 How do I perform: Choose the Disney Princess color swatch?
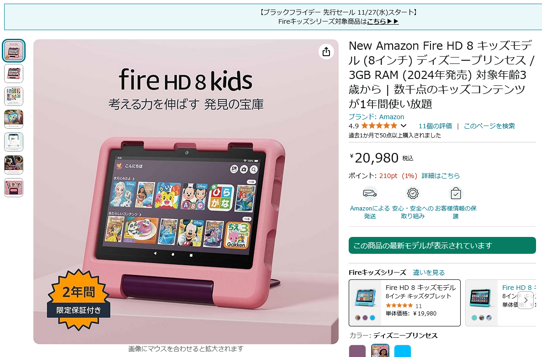[x=380, y=351]
